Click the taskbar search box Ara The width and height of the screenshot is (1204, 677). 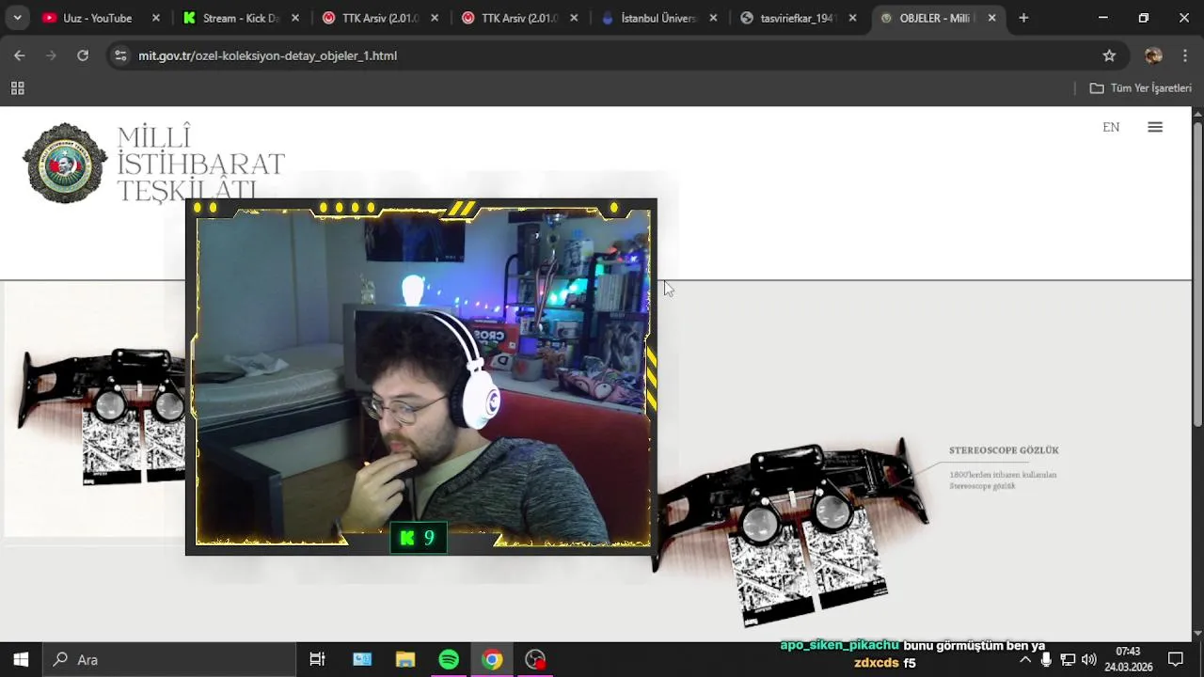click(x=169, y=659)
